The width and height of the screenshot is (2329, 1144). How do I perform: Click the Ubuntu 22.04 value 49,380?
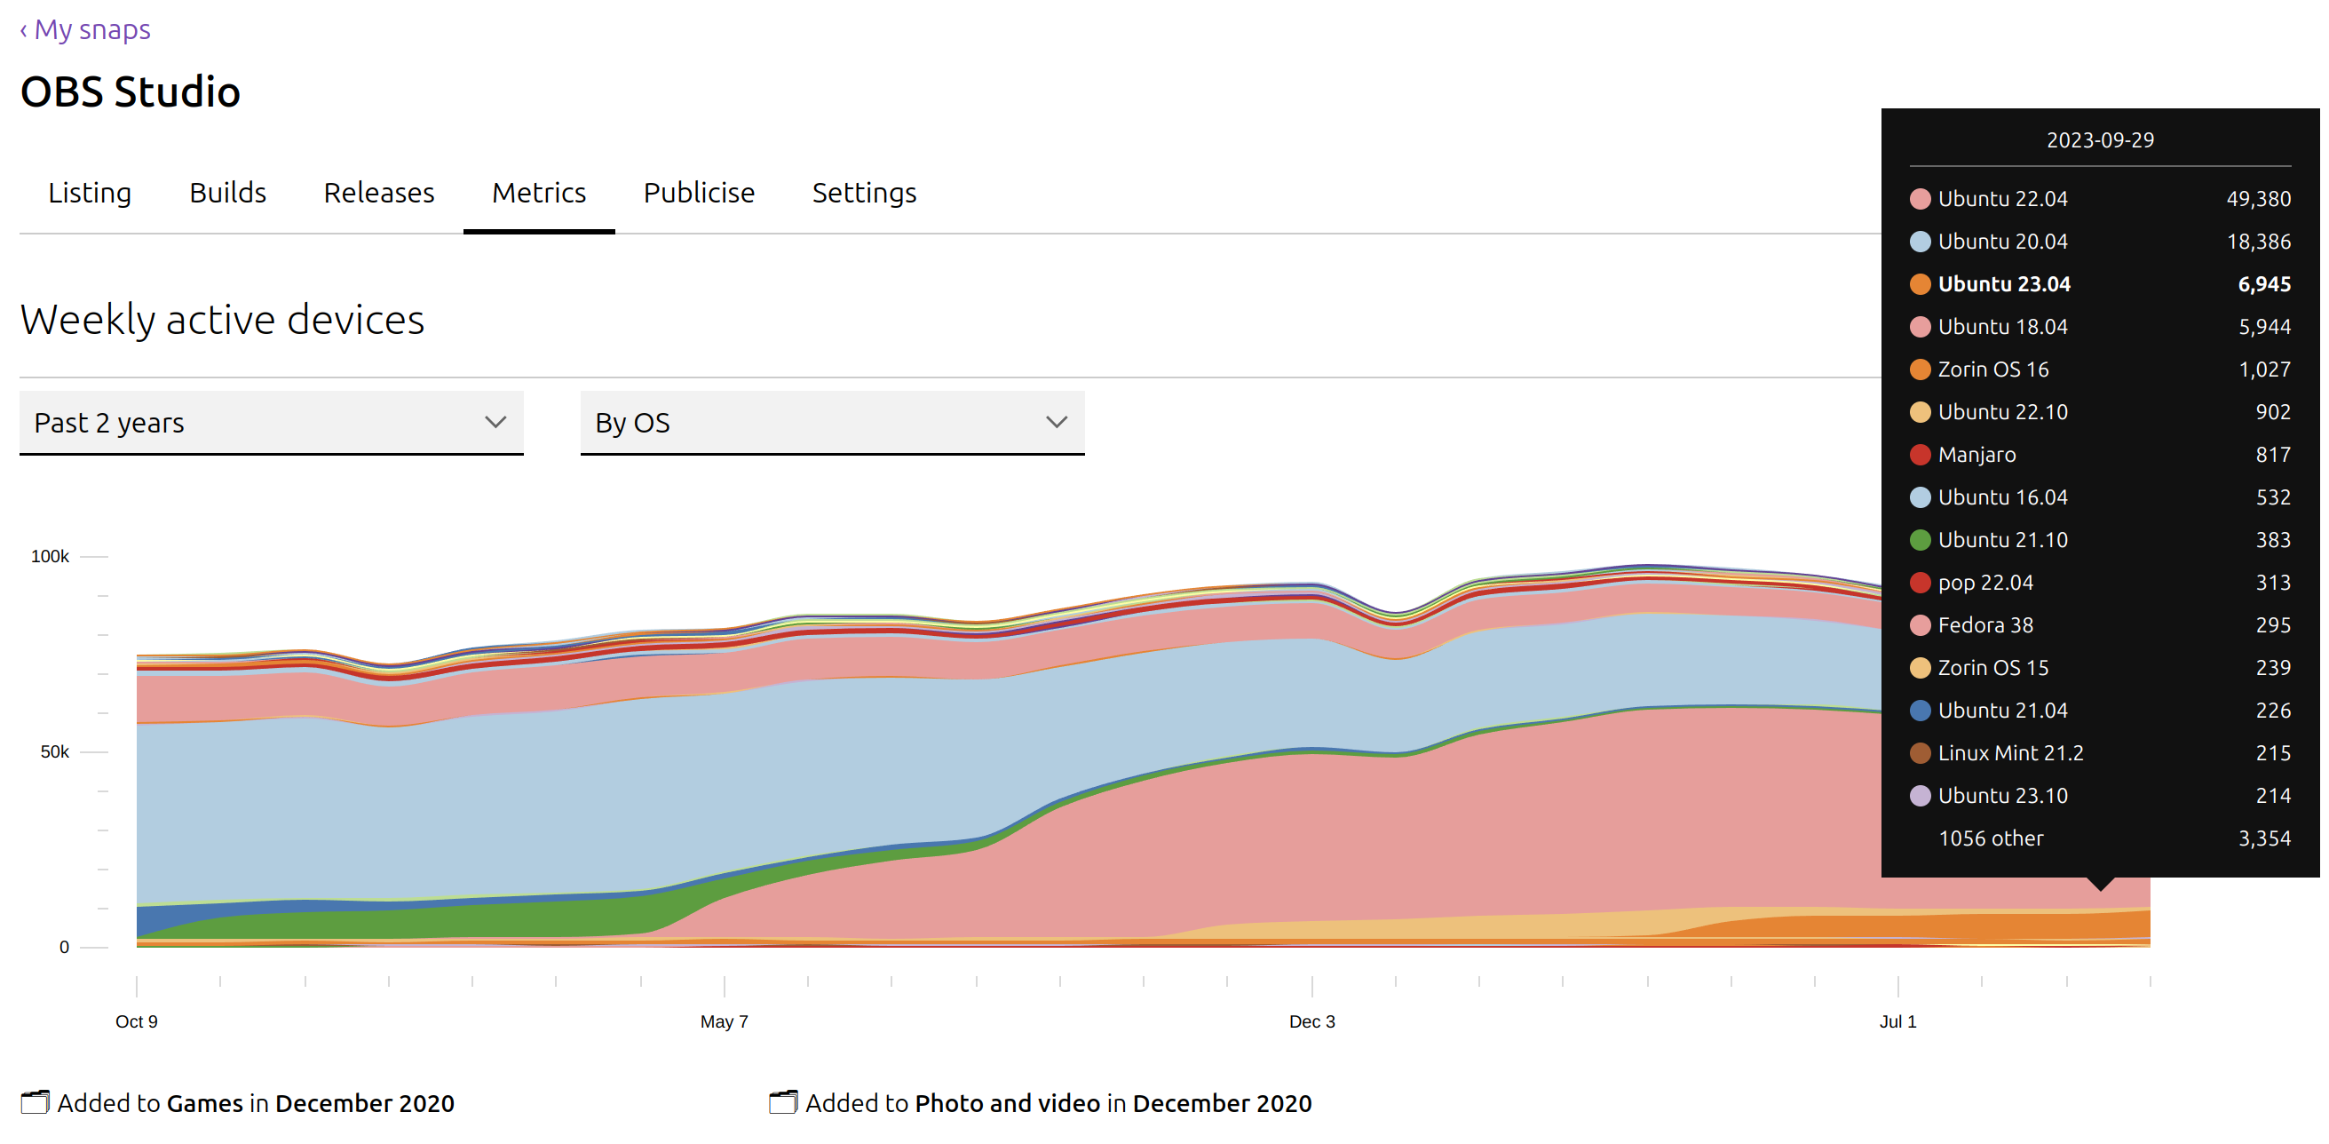coord(2258,199)
